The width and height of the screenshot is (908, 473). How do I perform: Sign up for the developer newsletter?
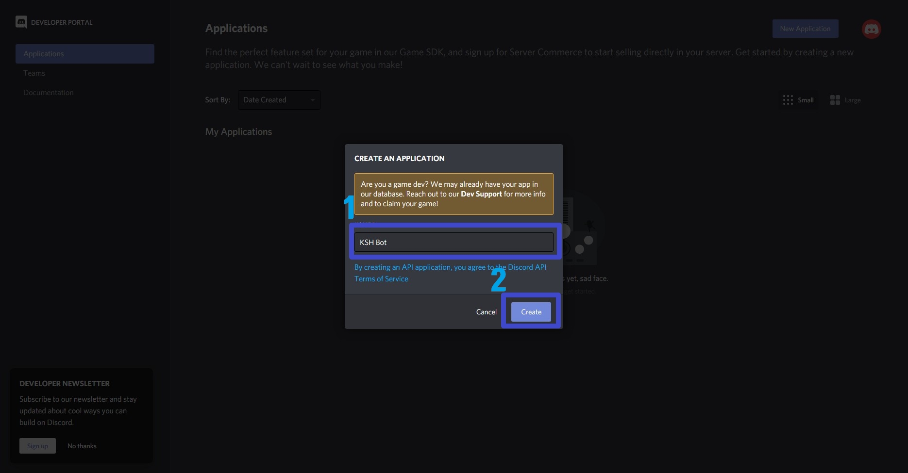click(37, 446)
